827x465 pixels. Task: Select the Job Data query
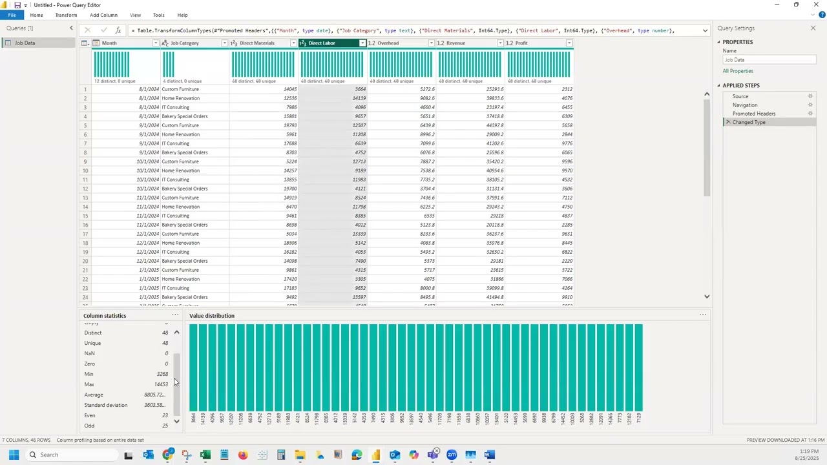click(38, 43)
